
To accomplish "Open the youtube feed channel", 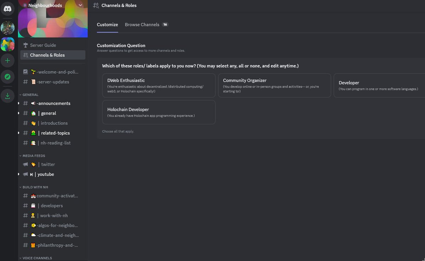I will (53, 174).
